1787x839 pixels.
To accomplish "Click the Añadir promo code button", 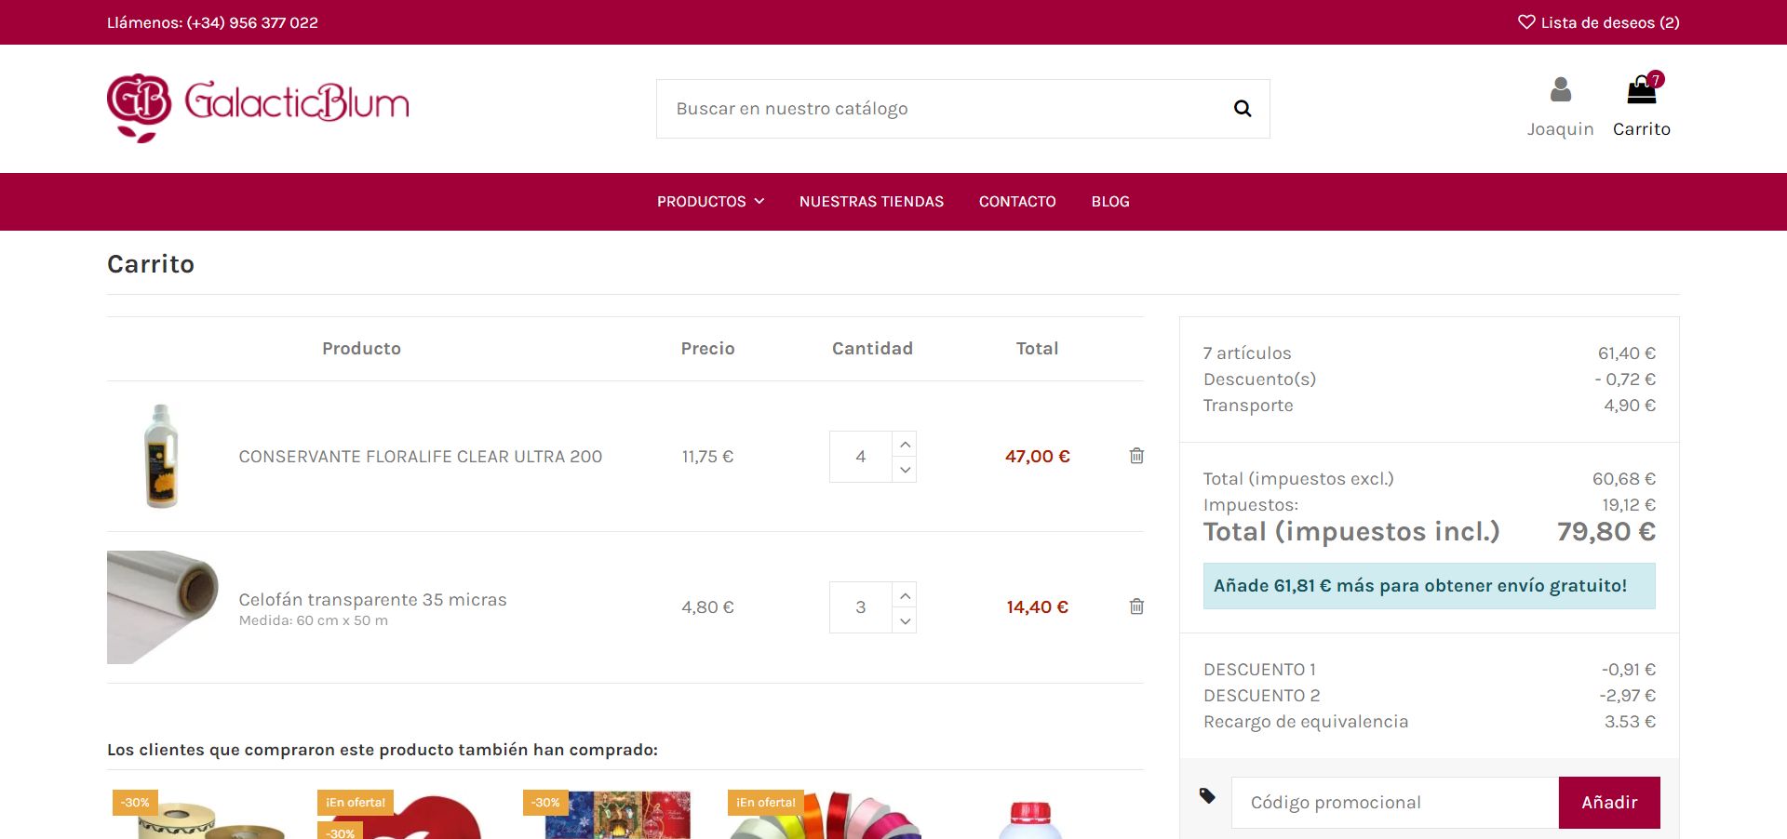I will (x=1609, y=803).
